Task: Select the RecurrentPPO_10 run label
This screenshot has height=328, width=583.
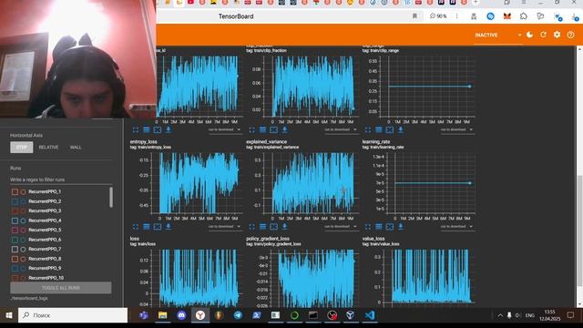Action: tap(46, 278)
